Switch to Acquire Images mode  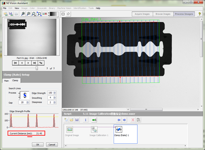[x=142, y=14]
